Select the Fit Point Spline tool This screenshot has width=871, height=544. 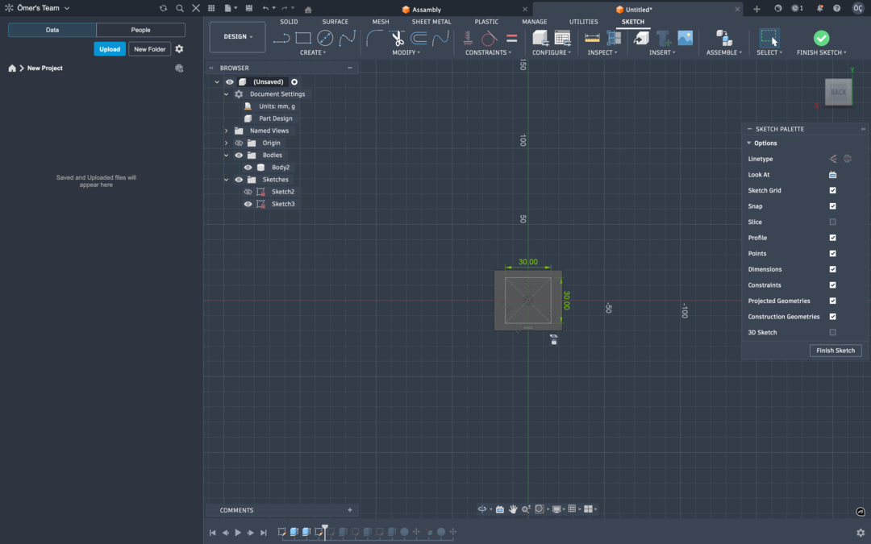347,38
